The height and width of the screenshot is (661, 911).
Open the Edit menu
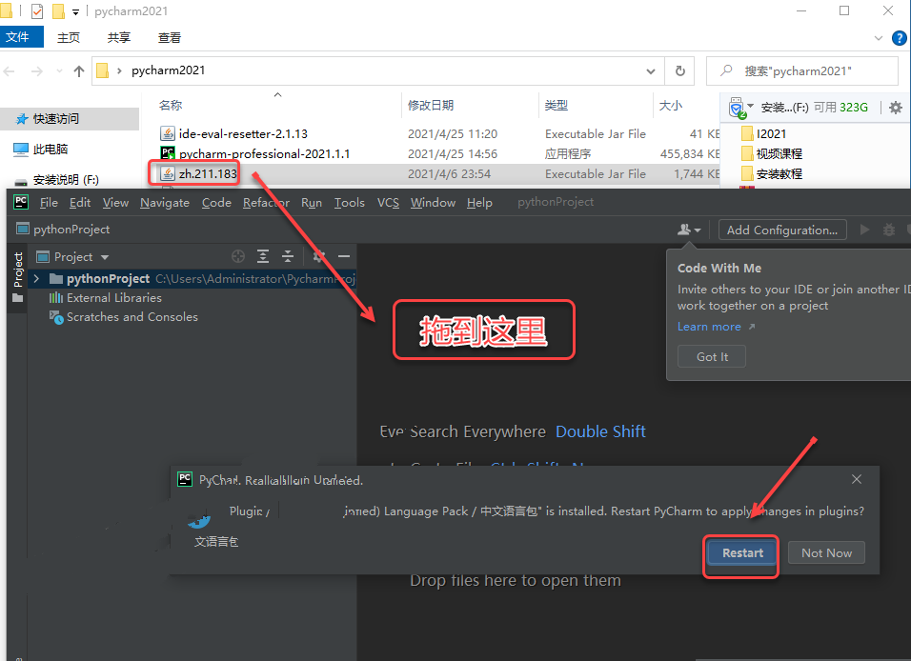(80, 202)
